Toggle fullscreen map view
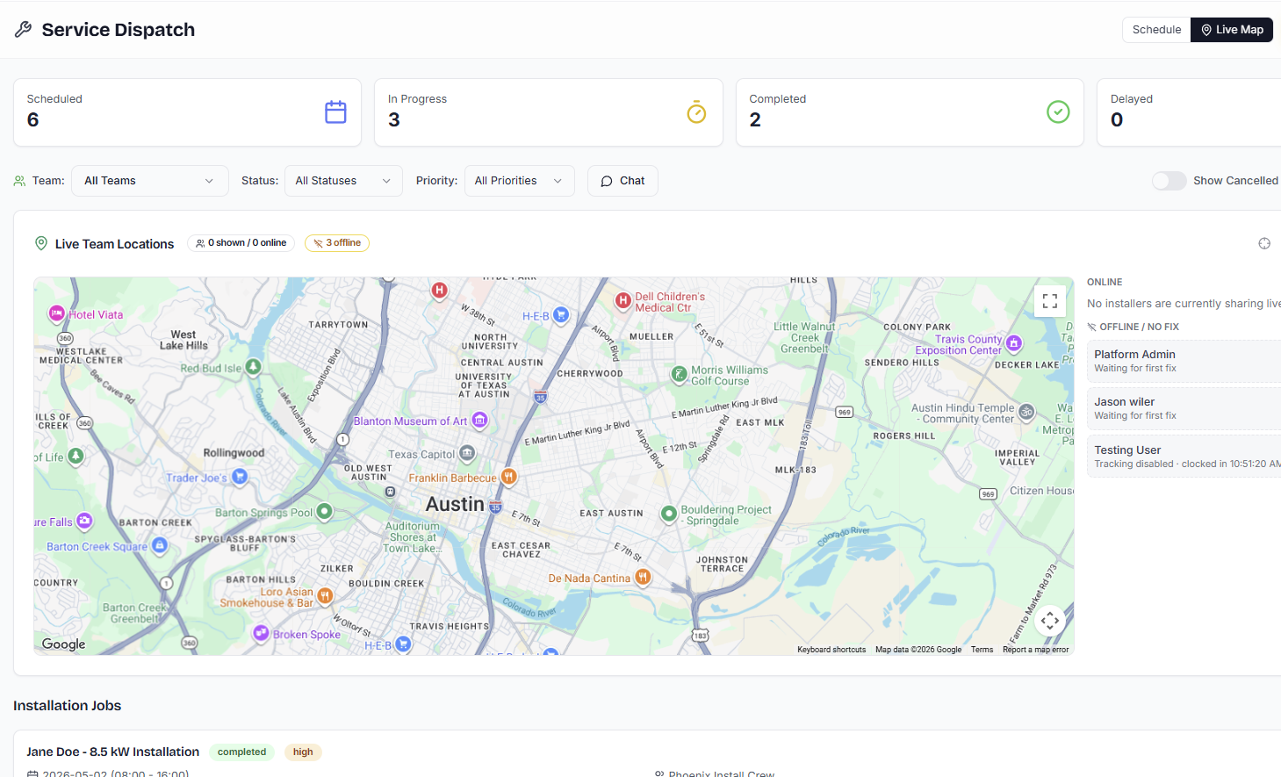Image resolution: width=1281 pixels, height=777 pixels. tap(1050, 301)
